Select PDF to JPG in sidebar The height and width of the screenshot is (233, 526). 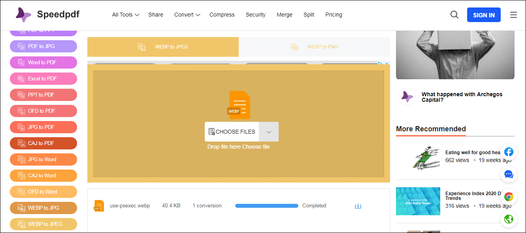pyautogui.click(x=43, y=46)
